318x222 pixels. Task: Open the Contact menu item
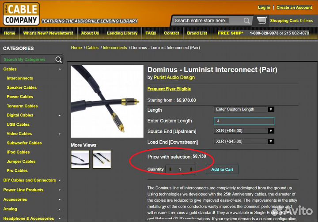pyautogui.click(x=171, y=33)
